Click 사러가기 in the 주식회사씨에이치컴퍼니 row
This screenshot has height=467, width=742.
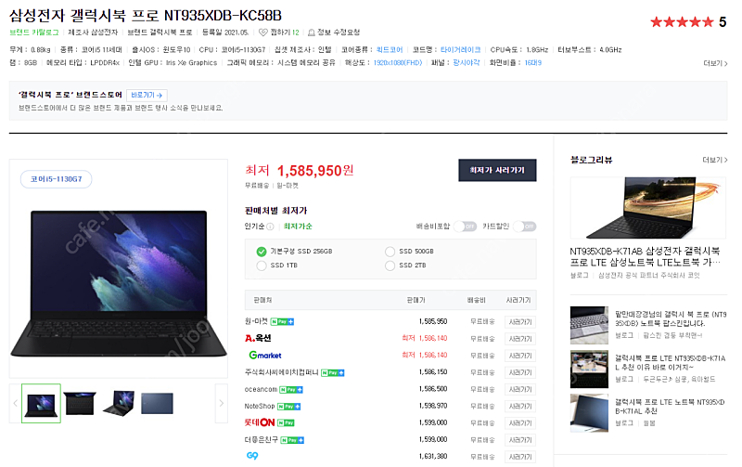pos(520,372)
